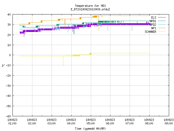Screen dimensions: 174x131
Task: Click the yellow SCANNER downward spike near -10
Action: pos(63,61)
